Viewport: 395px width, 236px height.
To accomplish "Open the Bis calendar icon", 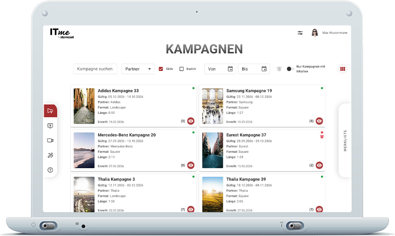I will pos(264,69).
